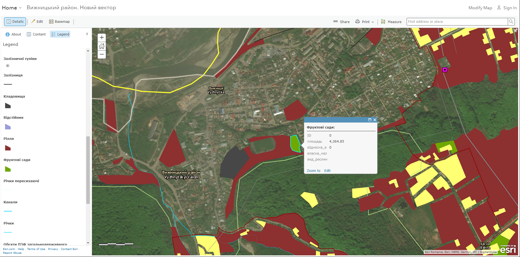The width and height of the screenshot is (520, 257).
Task: Toggle the Details panel
Action: (15, 21)
